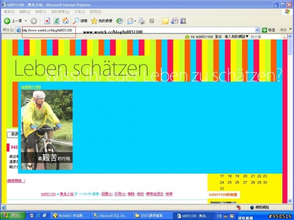Click the greyed Edit toolbar icon
Screen dimensions: 294x220
pyautogui.click(x=152, y=21)
